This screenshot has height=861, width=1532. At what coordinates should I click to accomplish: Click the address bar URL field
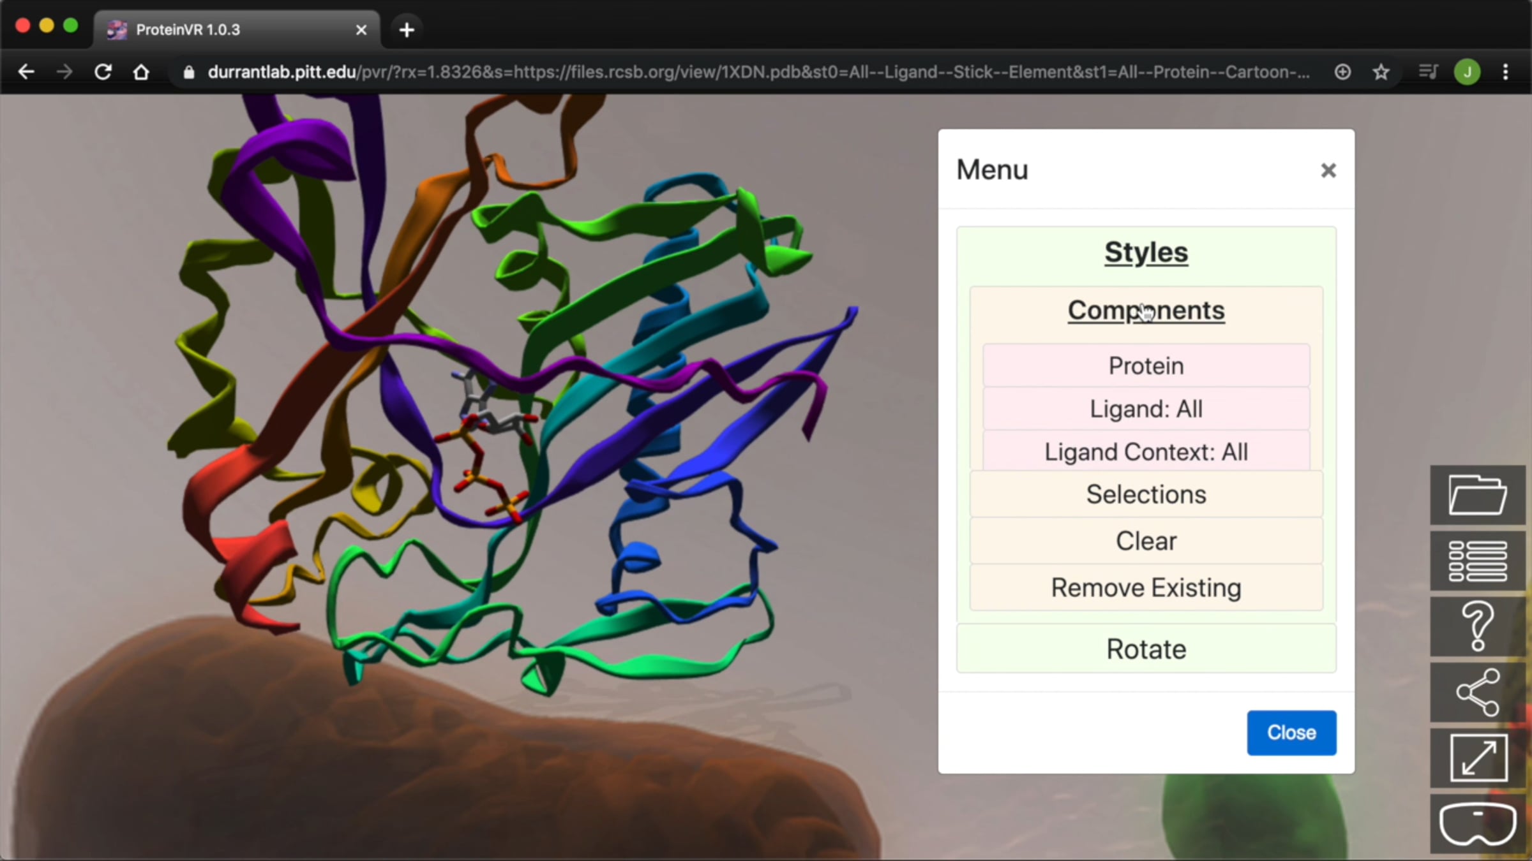point(758,72)
